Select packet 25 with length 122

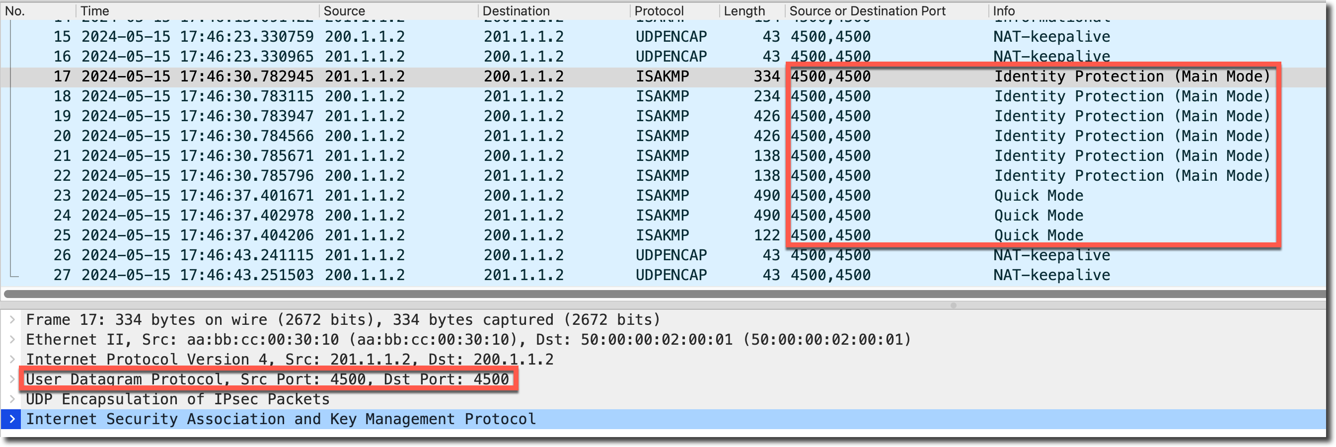click(519, 235)
